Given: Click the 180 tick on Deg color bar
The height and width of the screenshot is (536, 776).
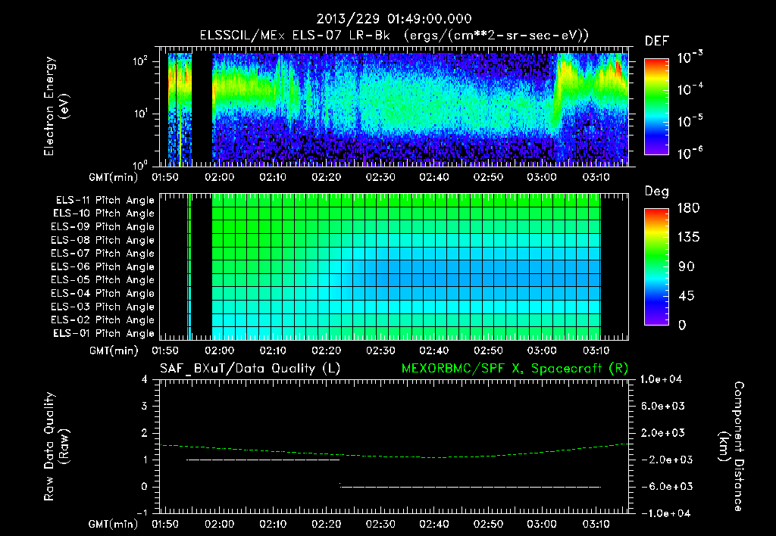Looking at the screenshot, I should click(x=688, y=208).
